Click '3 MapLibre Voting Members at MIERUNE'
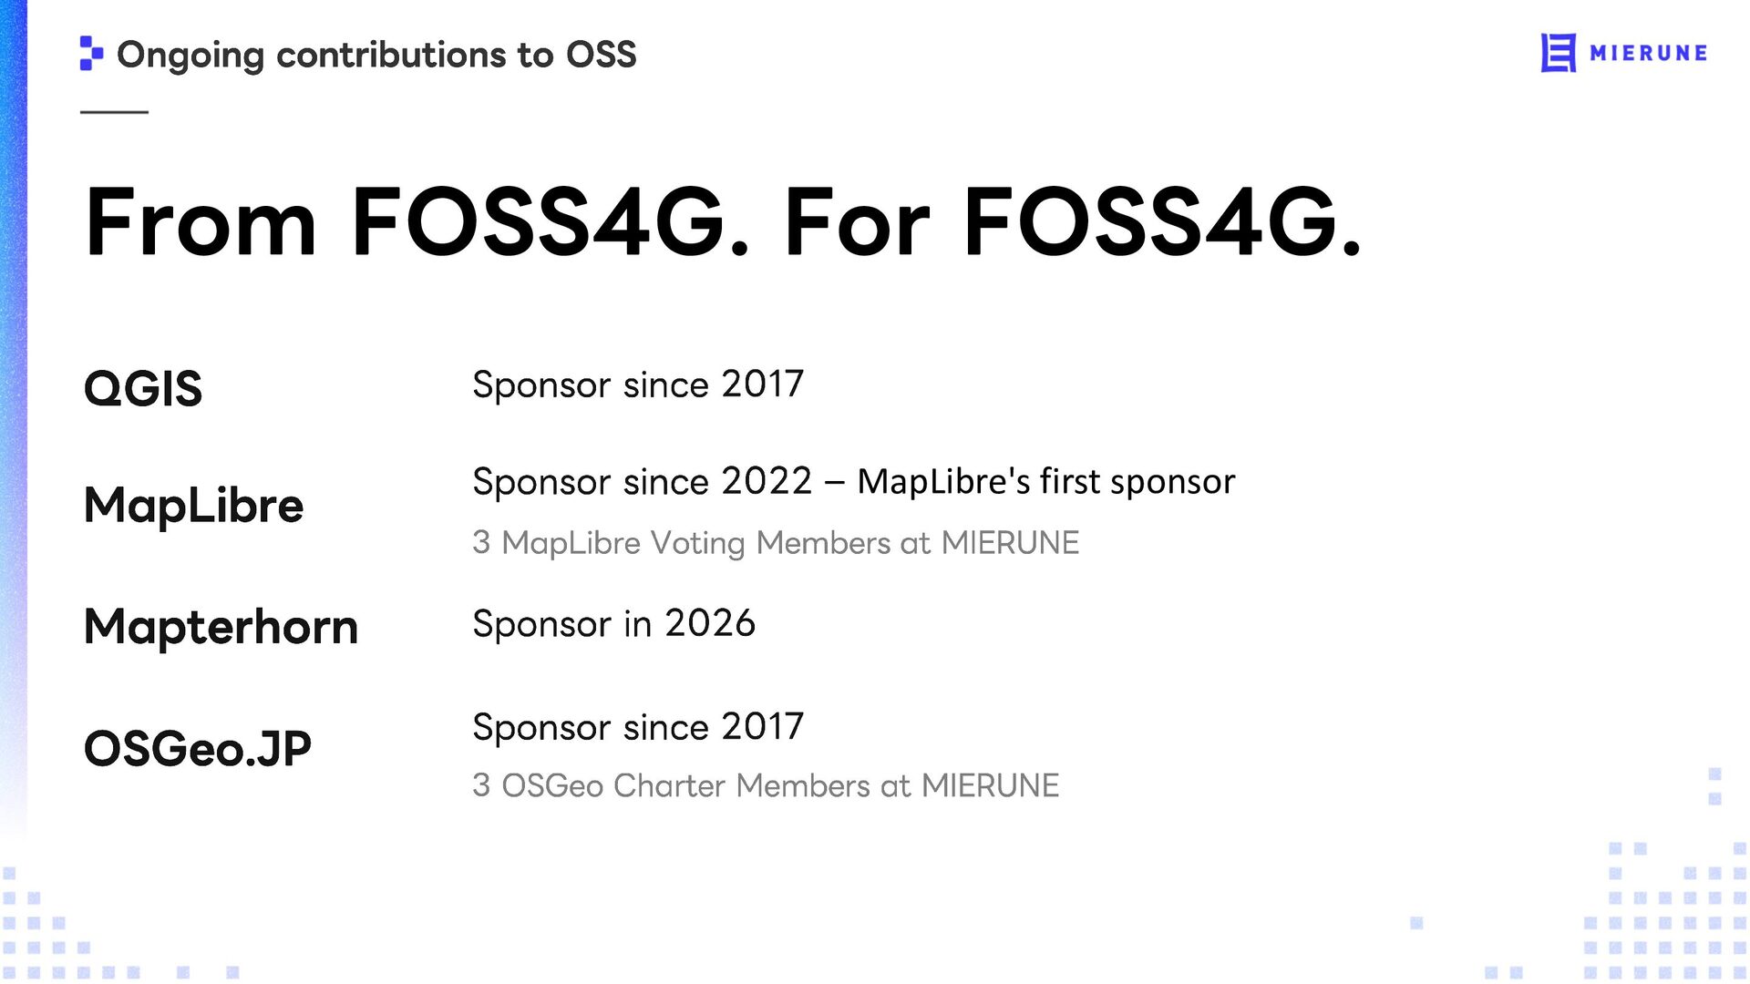The width and height of the screenshot is (1750, 984). click(776, 543)
